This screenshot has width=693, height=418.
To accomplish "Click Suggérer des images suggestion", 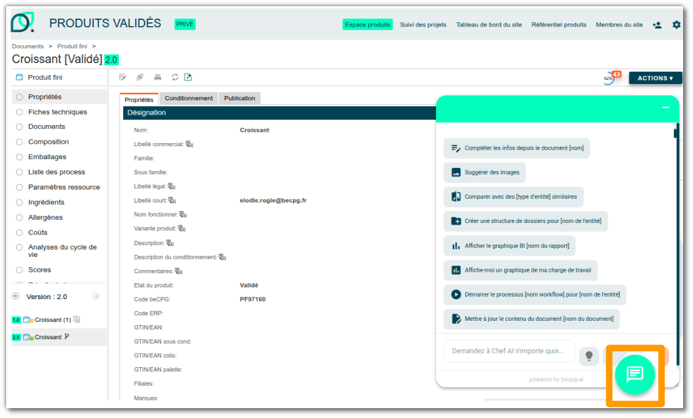I will pyautogui.click(x=484, y=172).
